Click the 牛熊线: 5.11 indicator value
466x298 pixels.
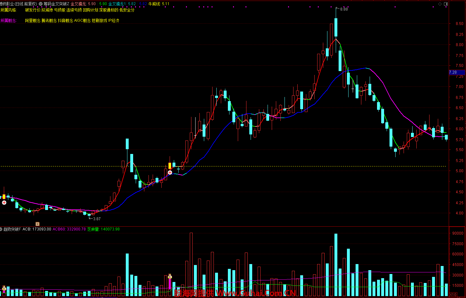(159, 4)
